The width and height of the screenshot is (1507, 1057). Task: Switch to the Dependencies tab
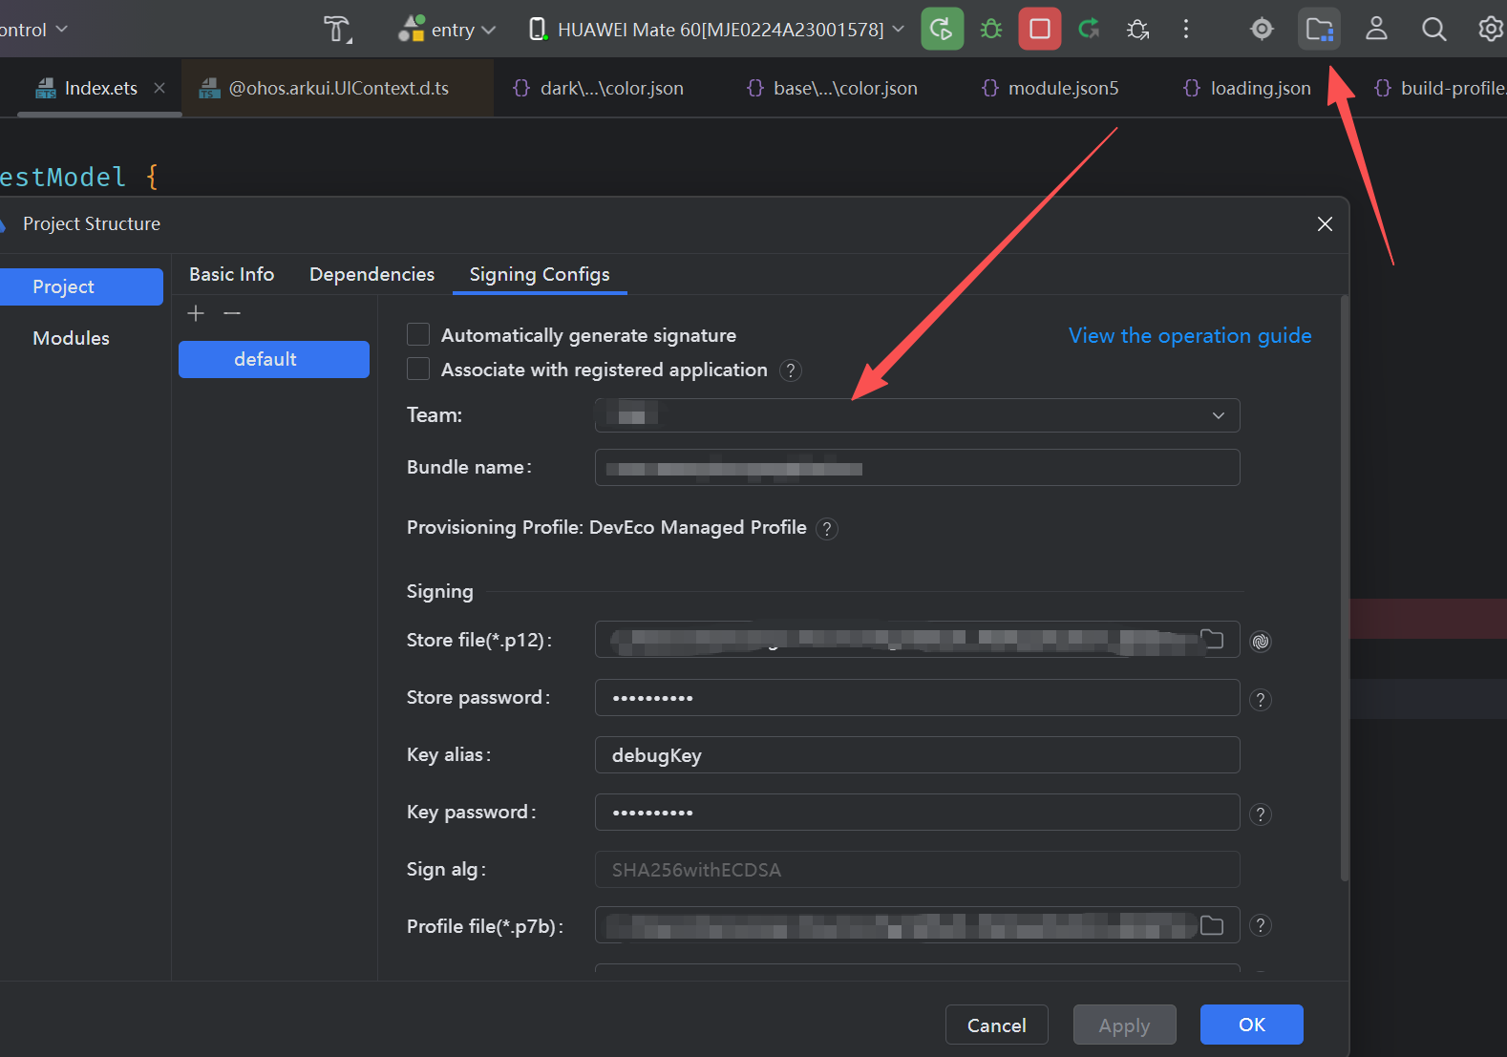pyautogui.click(x=371, y=274)
